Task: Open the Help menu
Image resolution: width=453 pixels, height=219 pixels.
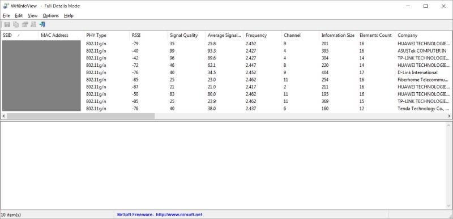Action: tap(69, 16)
